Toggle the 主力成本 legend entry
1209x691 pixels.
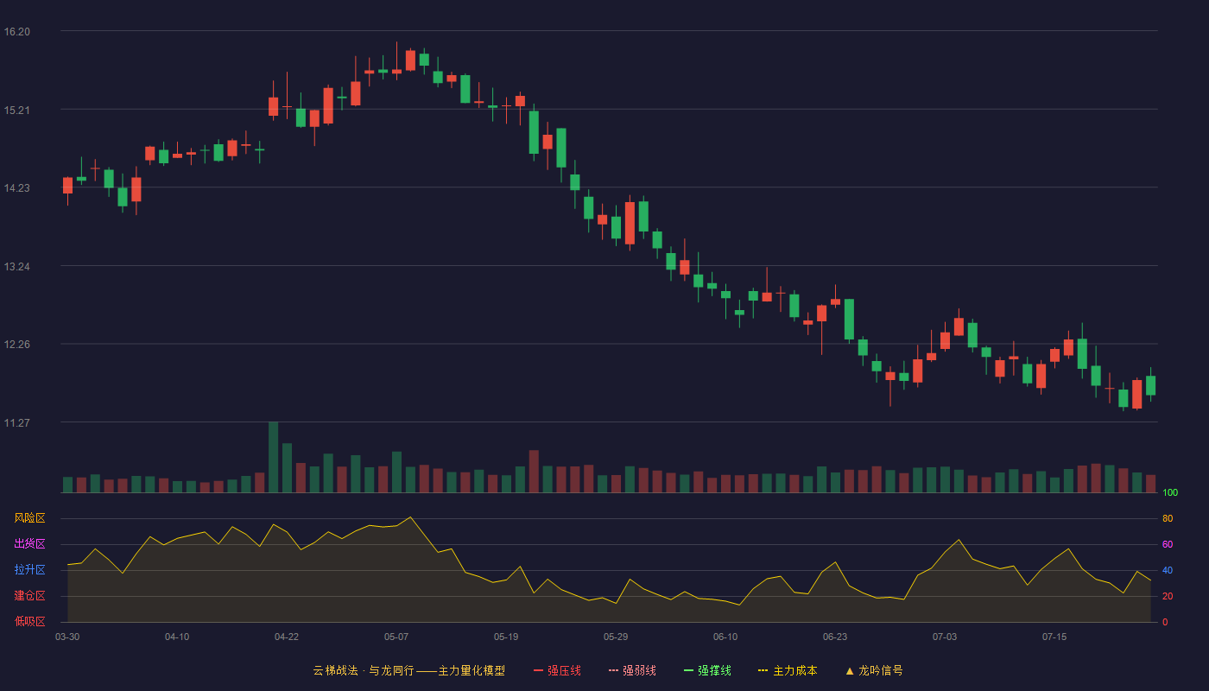[x=788, y=670]
